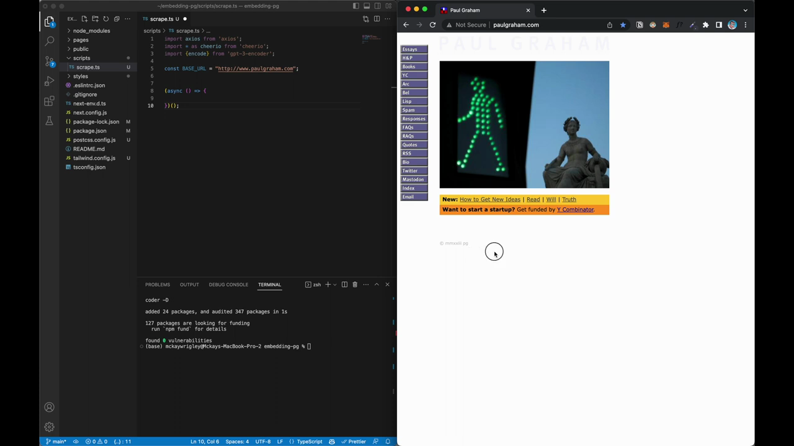Open Explorer views and more actions
The image size is (794, 446).
click(x=127, y=19)
